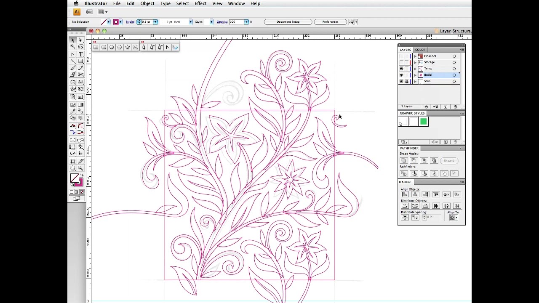This screenshot has height=303, width=539.
Task: Apply the green graphic style swatch
Action: click(x=424, y=122)
